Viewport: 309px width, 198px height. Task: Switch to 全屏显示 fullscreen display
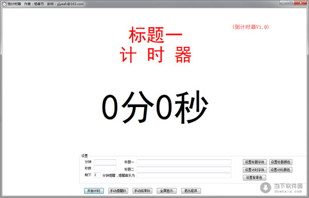coord(166,191)
